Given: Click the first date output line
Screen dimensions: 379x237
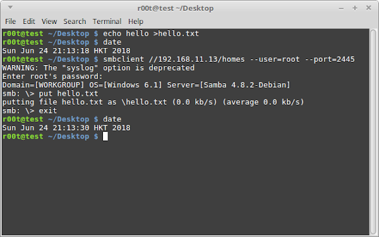Looking at the screenshot, I should tap(66, 50).
